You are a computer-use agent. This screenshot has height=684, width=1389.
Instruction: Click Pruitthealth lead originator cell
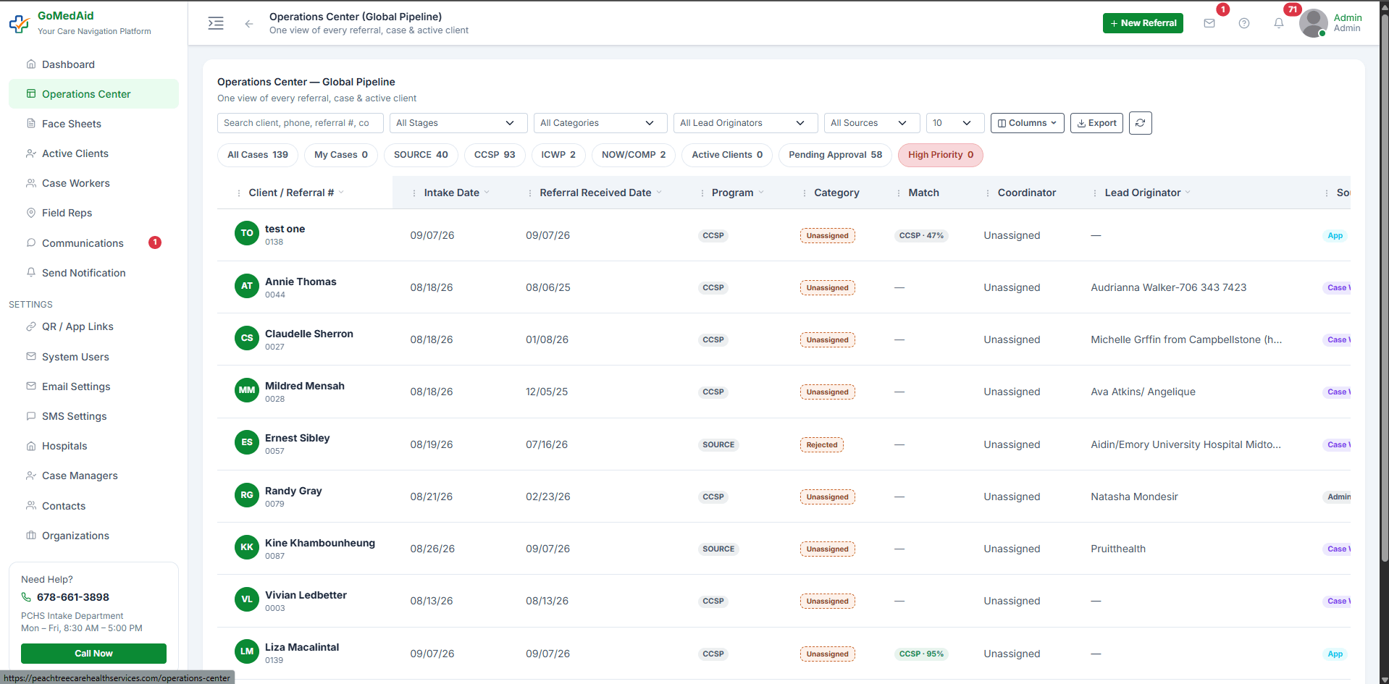(x=1118, y=549)
